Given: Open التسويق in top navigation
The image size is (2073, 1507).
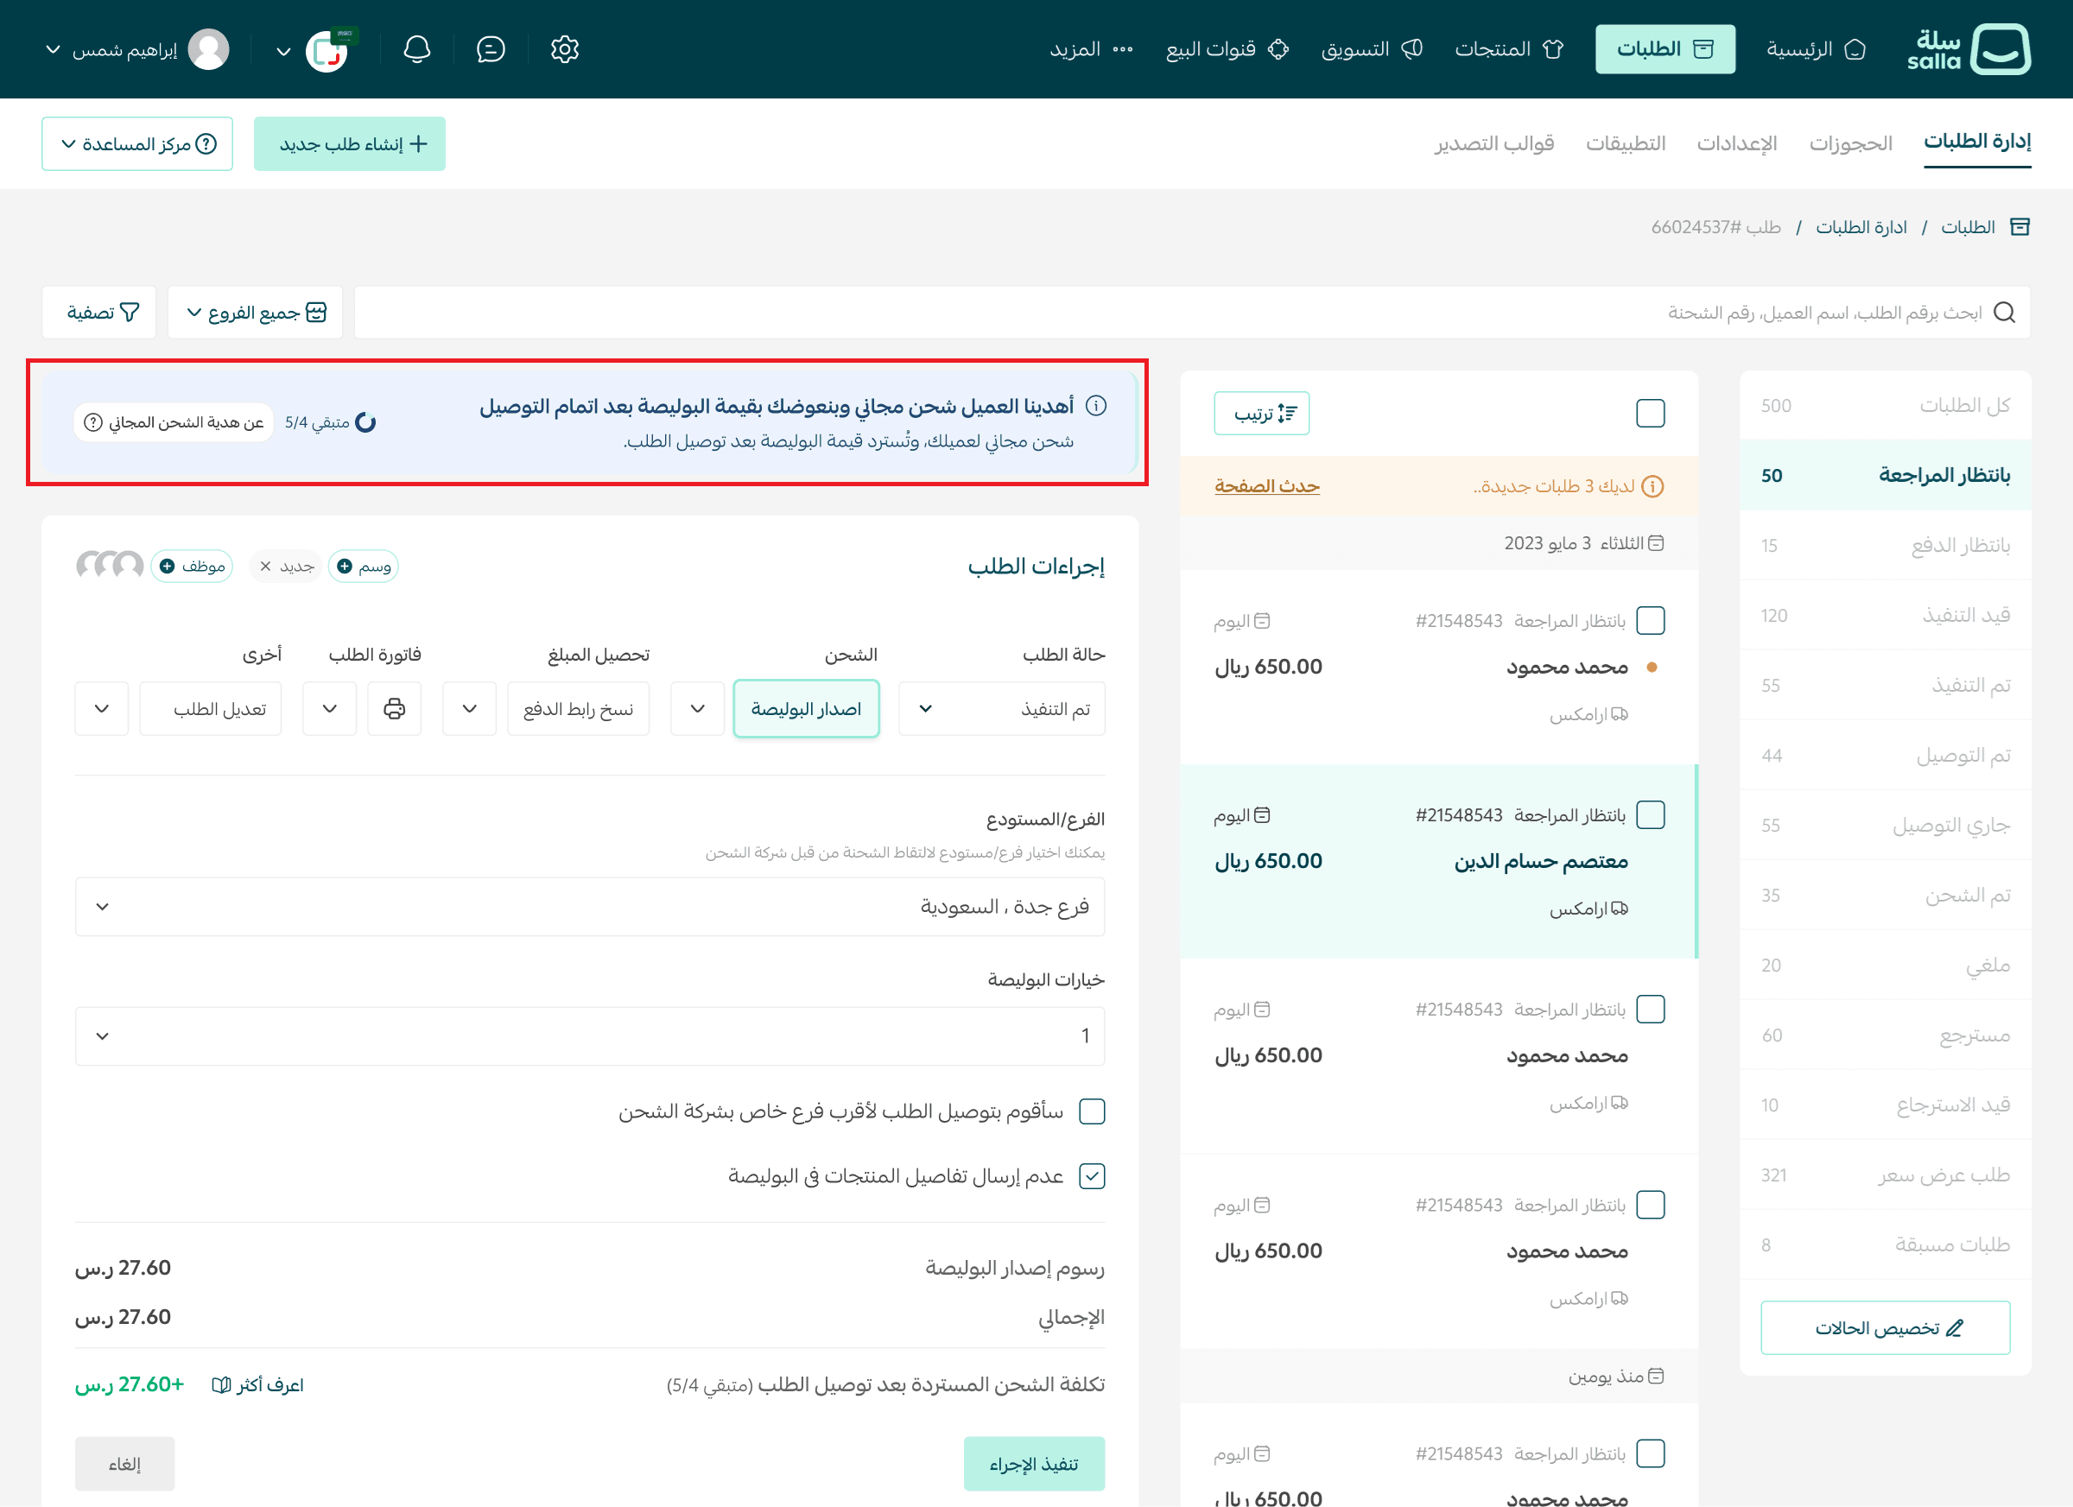Looking at the screenshot, I should [1371, 49].
